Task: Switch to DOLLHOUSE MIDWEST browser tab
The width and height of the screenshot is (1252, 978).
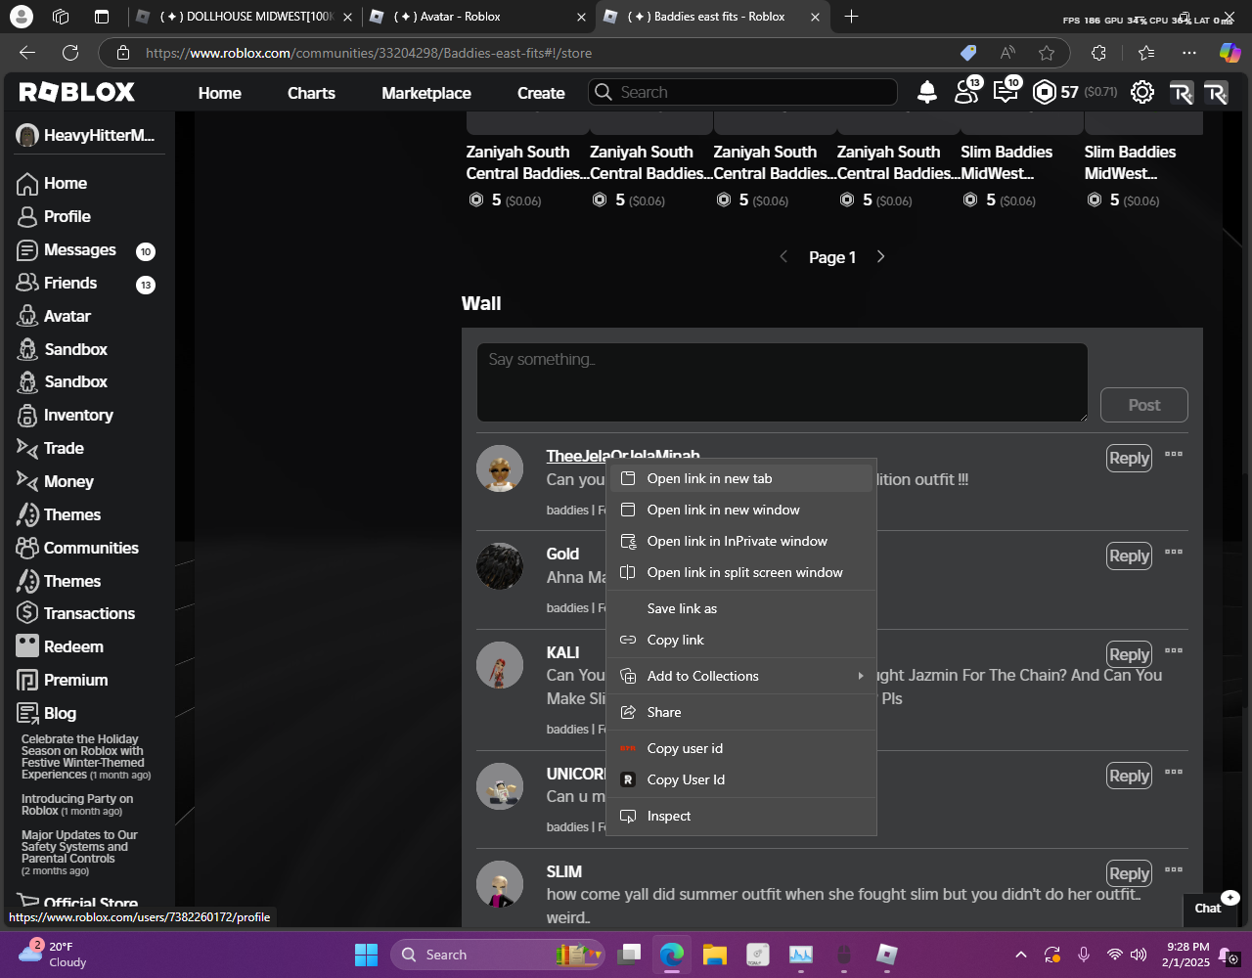Action: [x=245, y=16]
